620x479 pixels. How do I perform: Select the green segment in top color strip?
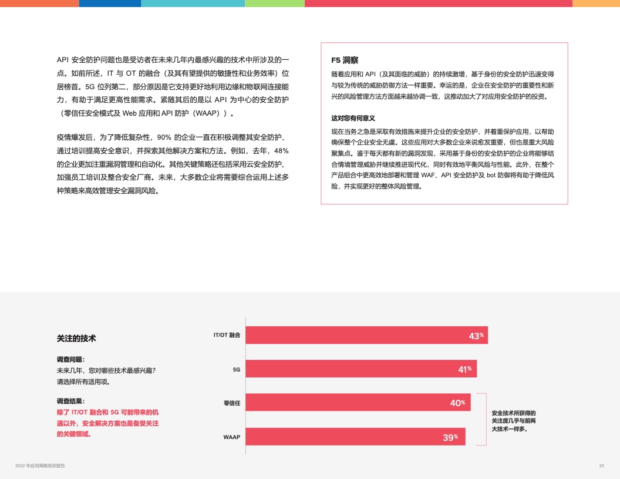[274, 4]
